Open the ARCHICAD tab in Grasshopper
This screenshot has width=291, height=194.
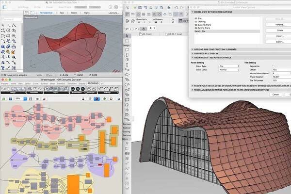(x=94, y=83)
